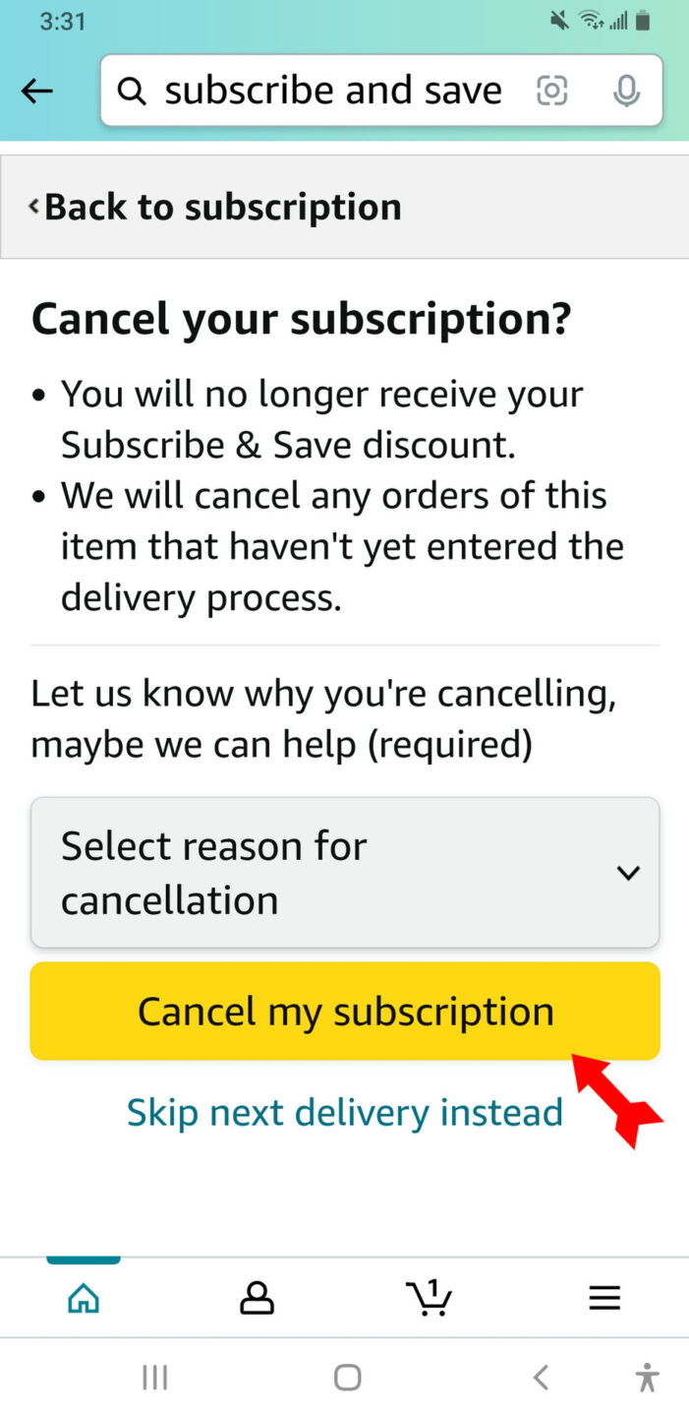The width and height of the screenshot is (689, 1417).
Task: Switch to the cart tab showing one item
Action: click(x=429, y=1298)
